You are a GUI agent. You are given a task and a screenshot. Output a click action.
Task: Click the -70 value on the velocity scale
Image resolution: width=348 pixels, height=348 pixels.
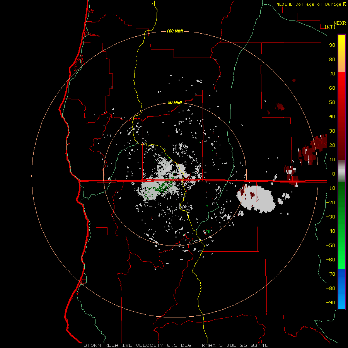(x=331, y=274)
